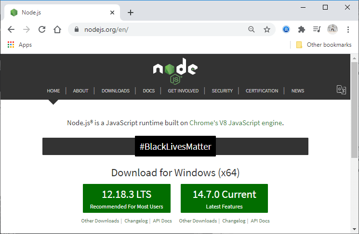Open the Extensions puzzle menu
Viewport: 359px width, 234px height.
coord(302,29)
